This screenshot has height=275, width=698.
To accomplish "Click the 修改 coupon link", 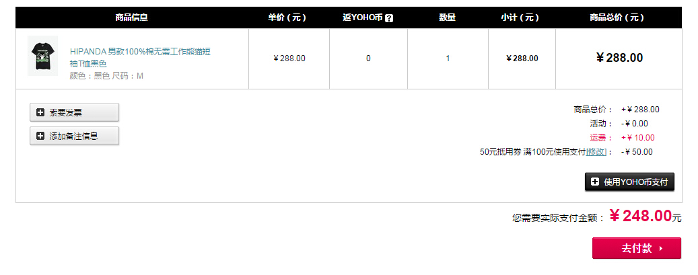I will pos(596,152).
